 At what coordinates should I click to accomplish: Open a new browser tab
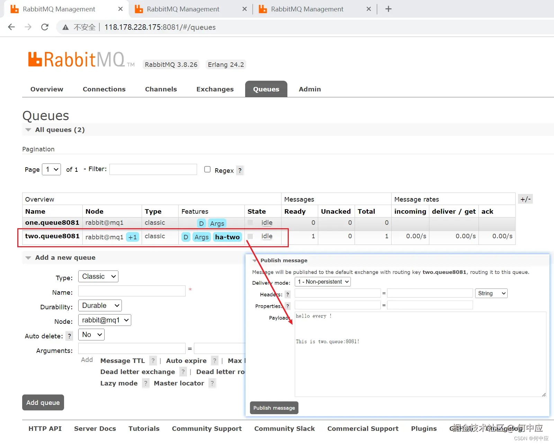point(388,9)
